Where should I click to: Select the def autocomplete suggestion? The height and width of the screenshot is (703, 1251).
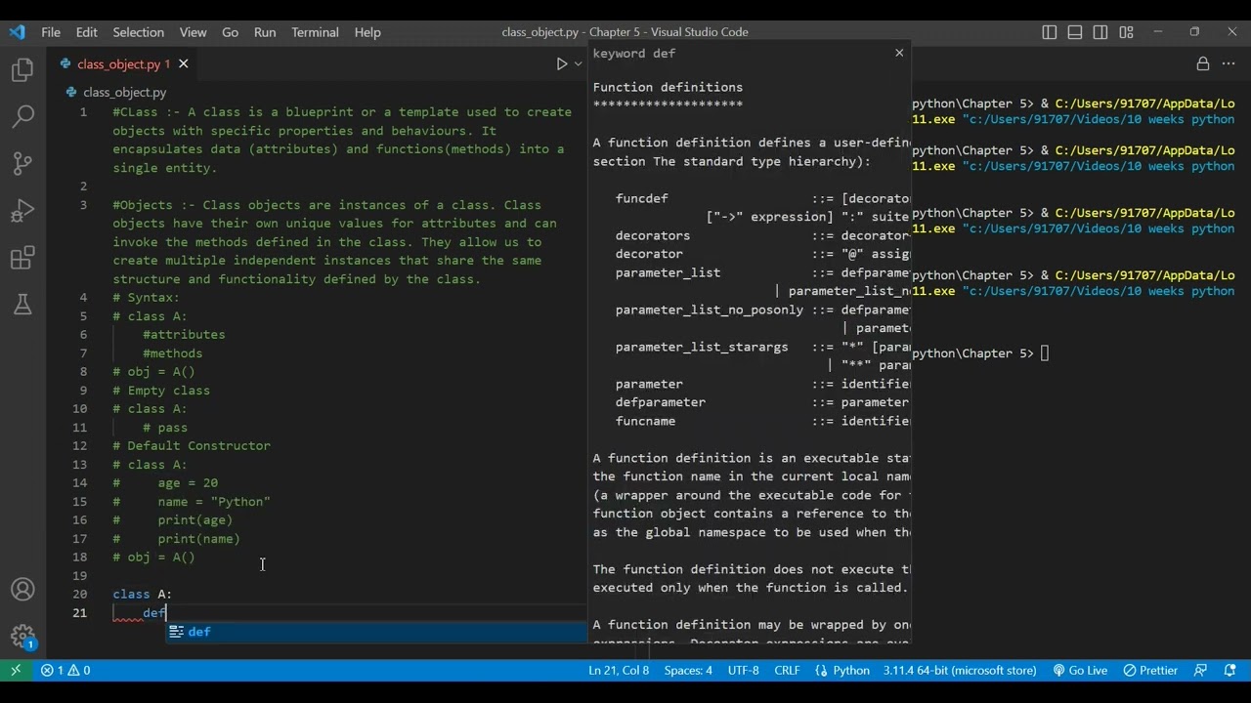(x=376, y=632)
